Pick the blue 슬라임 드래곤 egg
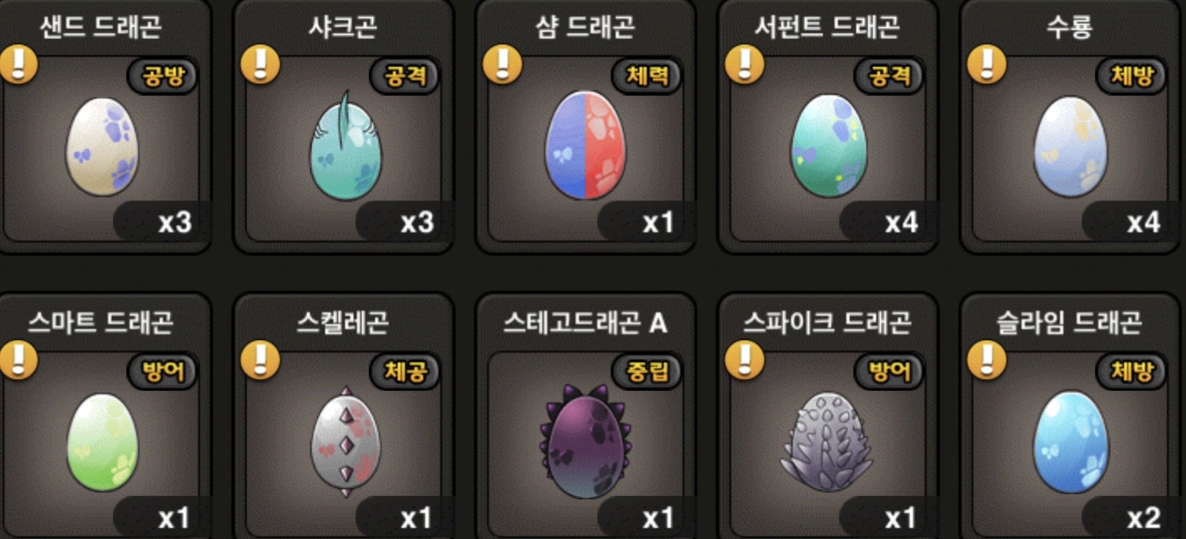 pyautogui.click(x=1071, y=443)
